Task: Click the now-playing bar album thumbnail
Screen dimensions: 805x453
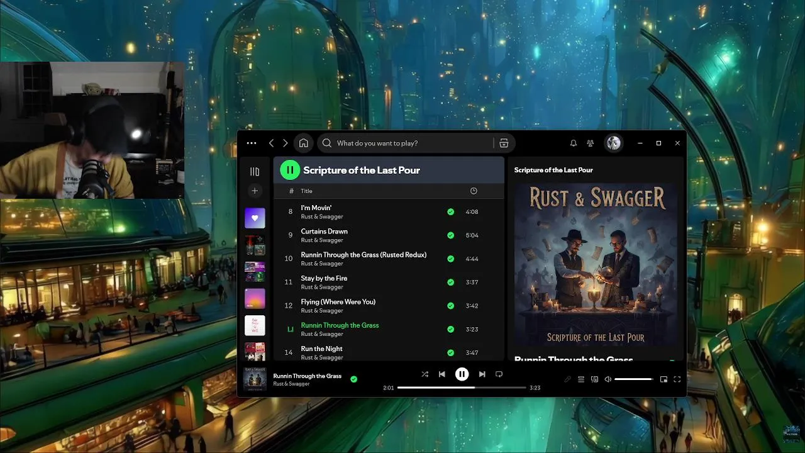Action: coord(255,379)
